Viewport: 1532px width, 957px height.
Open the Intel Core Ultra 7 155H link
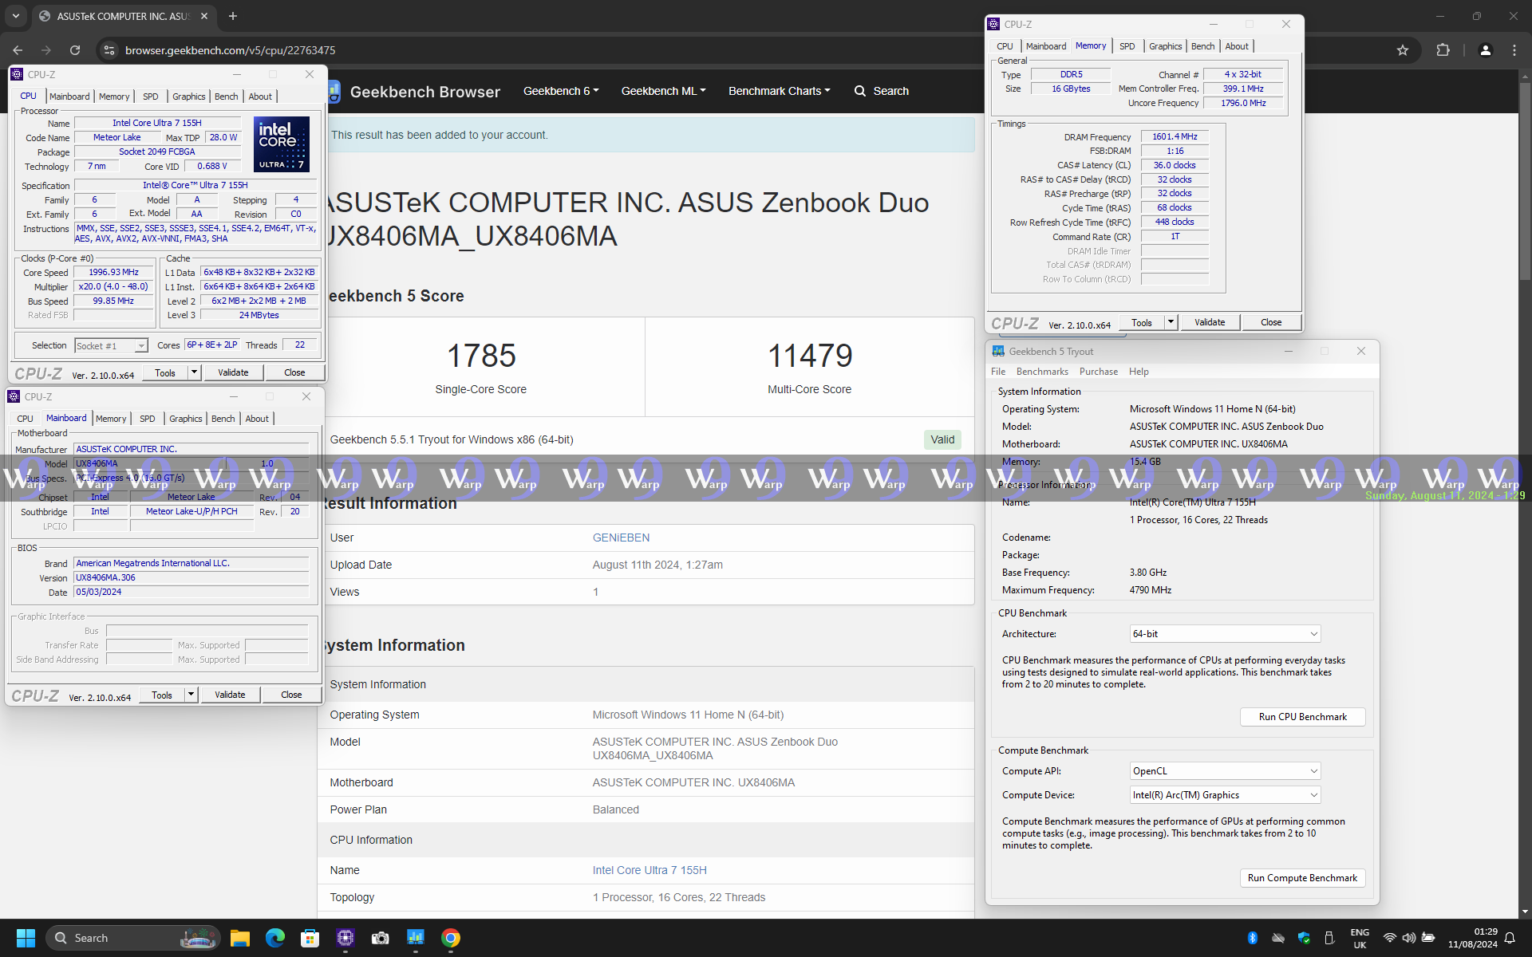coord(650,870)
